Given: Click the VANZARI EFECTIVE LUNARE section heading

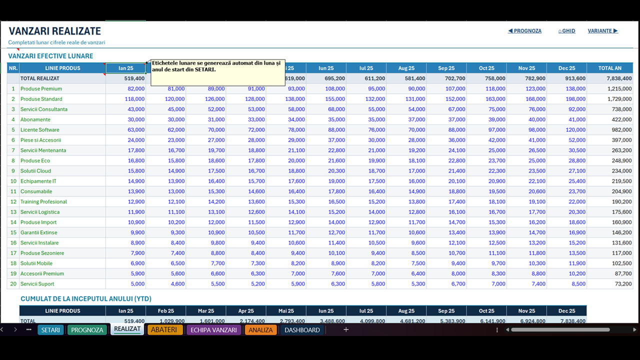Looking at the screenshot, I should (x=50, y=56).
